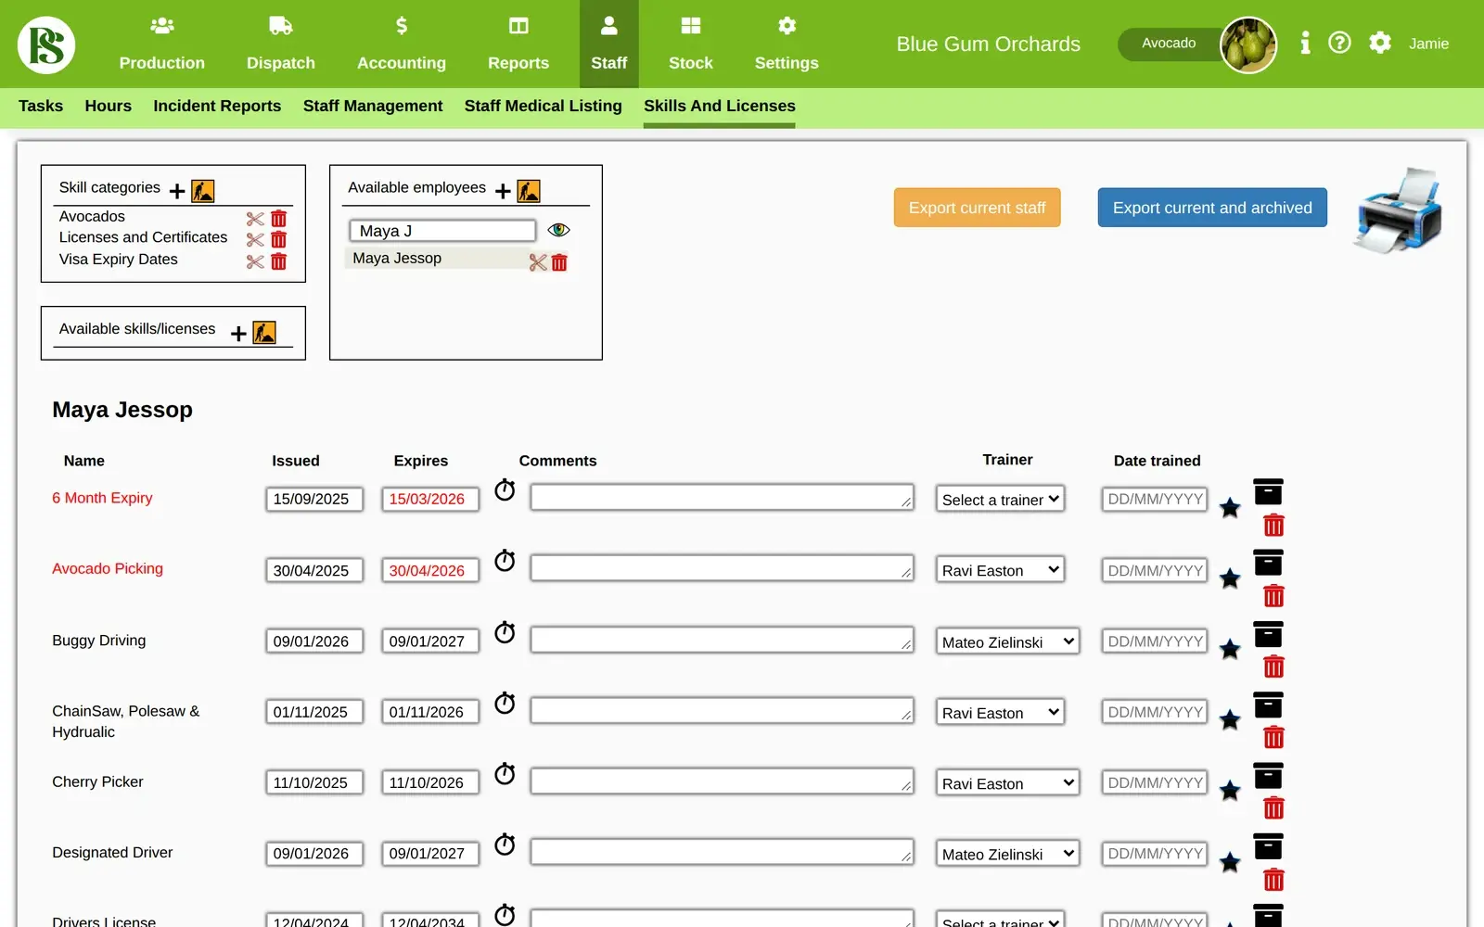
Task: Delete the Visa Expiry Dates category
Action: coord(279,261)
